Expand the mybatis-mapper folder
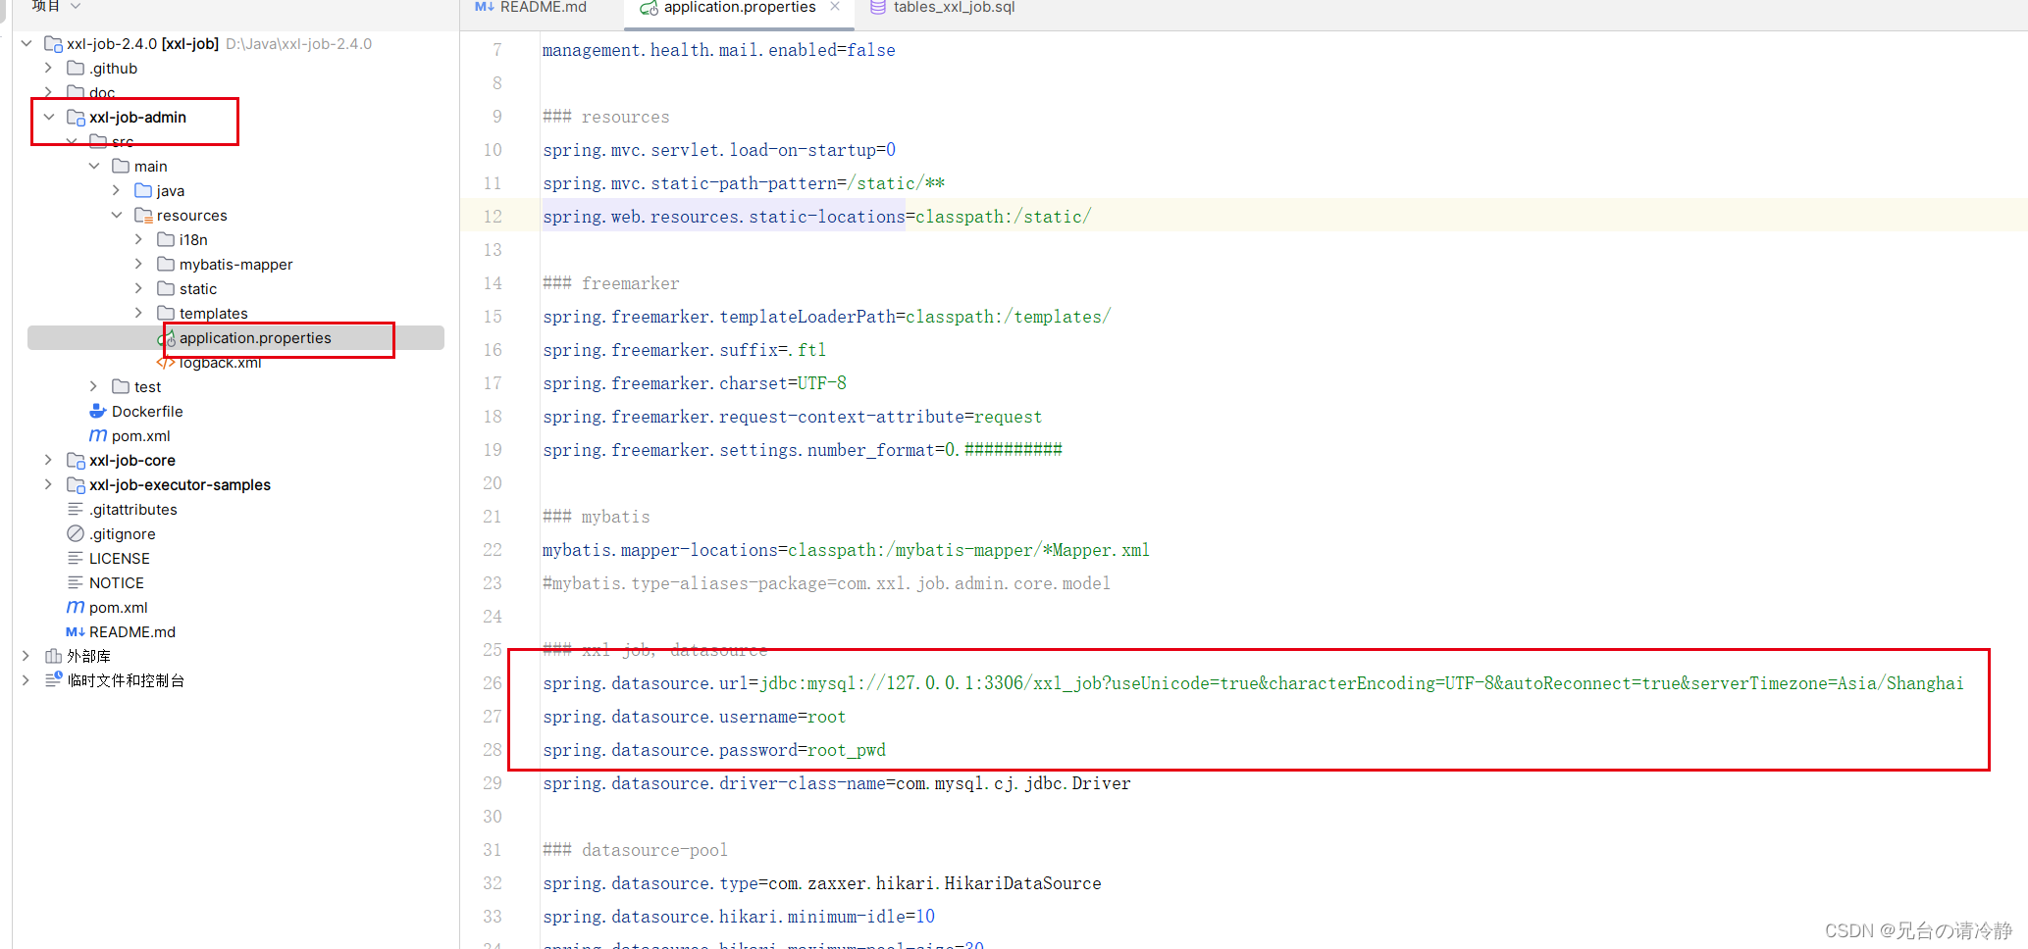This screenshot has height=949, width=2028. [x=139, y=264]
